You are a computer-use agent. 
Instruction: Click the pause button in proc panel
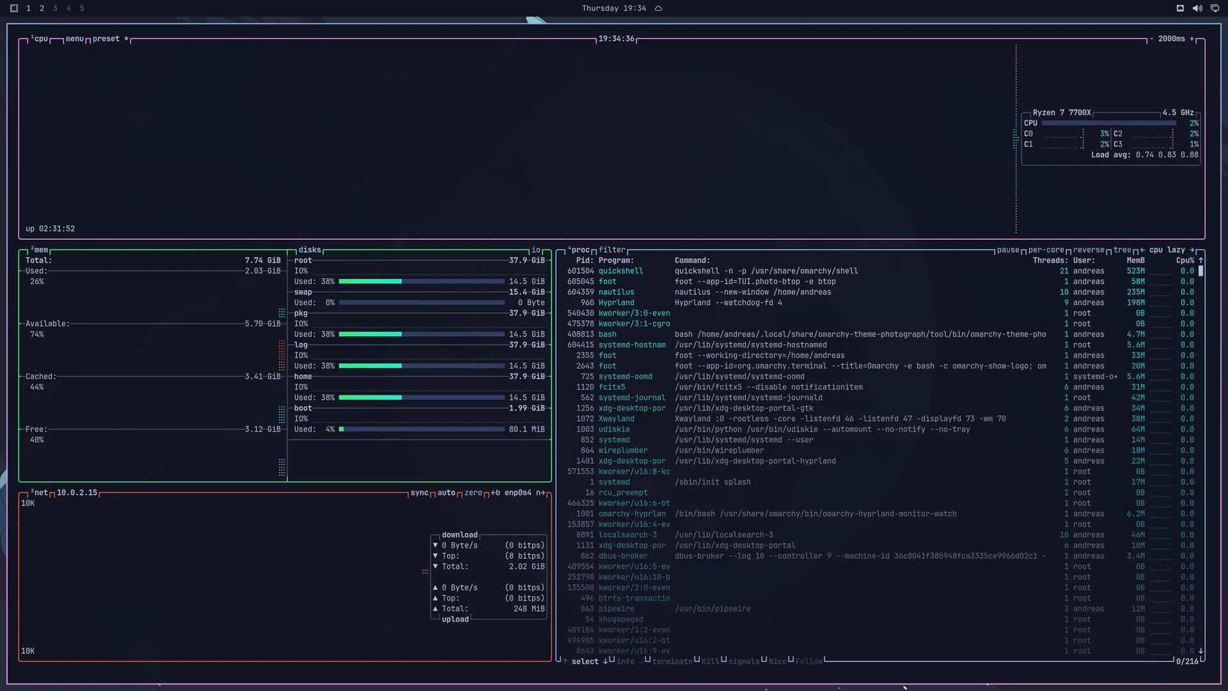1008,250
